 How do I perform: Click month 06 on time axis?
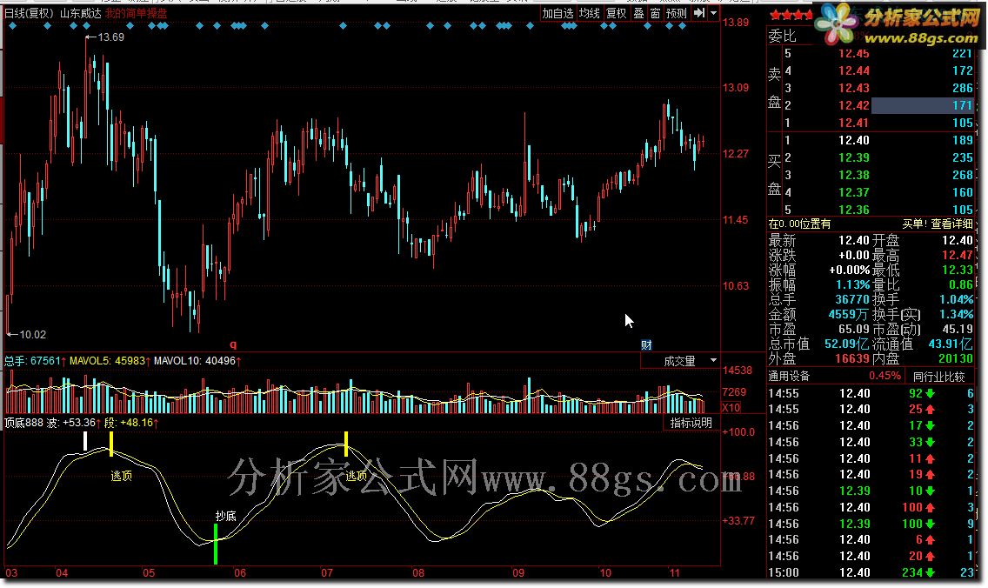pos(239,573)
